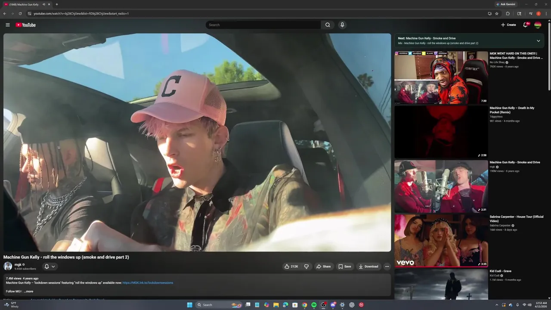Open the media control icon in Chrome toolbar
The width and height of the screenshot is (551, 310).
pyautogui.click(x=531, y=13)
